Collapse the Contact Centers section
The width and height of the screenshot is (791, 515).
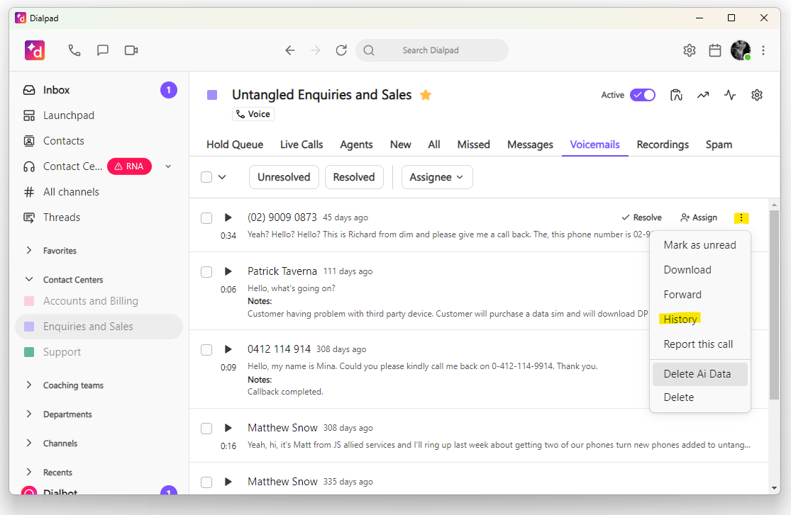click(x=29, y=280)
